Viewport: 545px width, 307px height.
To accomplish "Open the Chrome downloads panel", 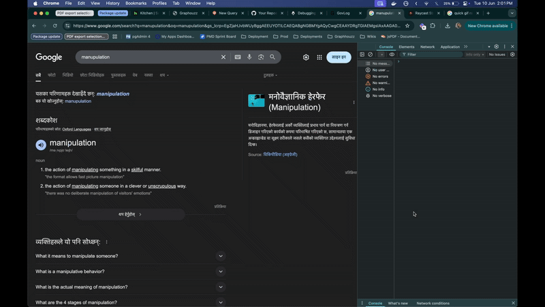I will tap(448, 26).
